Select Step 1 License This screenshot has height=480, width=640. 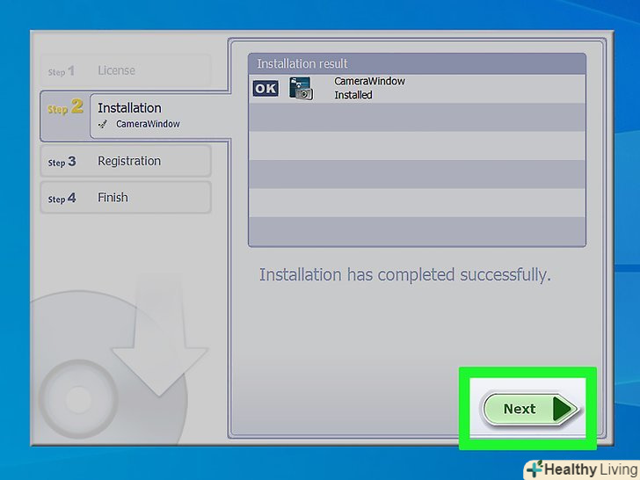pyautogui.click(x=126, y=70)
